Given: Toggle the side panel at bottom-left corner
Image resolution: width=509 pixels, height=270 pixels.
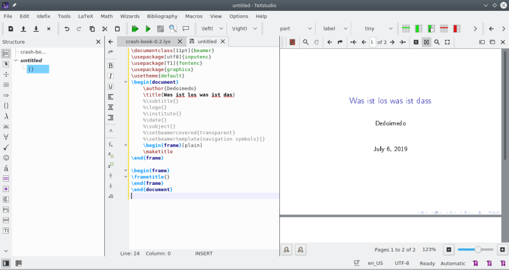Looking at the screenshot, I should click(x=6, y=263).
